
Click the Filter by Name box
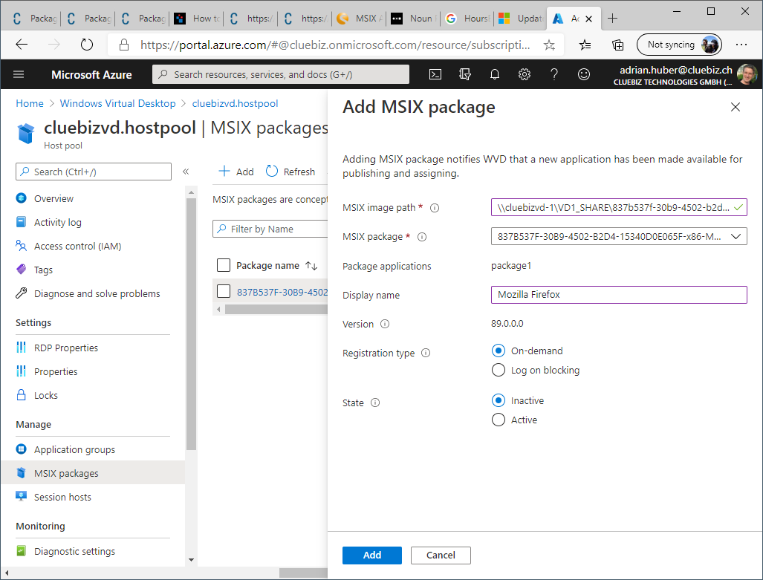[x=270, y=229]
